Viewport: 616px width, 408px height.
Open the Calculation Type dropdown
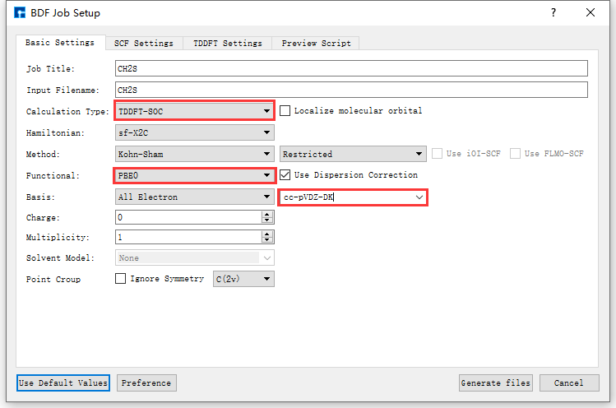194,111
